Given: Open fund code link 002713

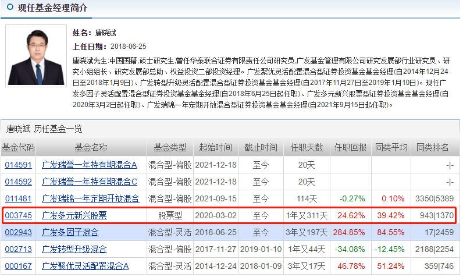Looking at the screenshot, I should [x=18, y=249].
